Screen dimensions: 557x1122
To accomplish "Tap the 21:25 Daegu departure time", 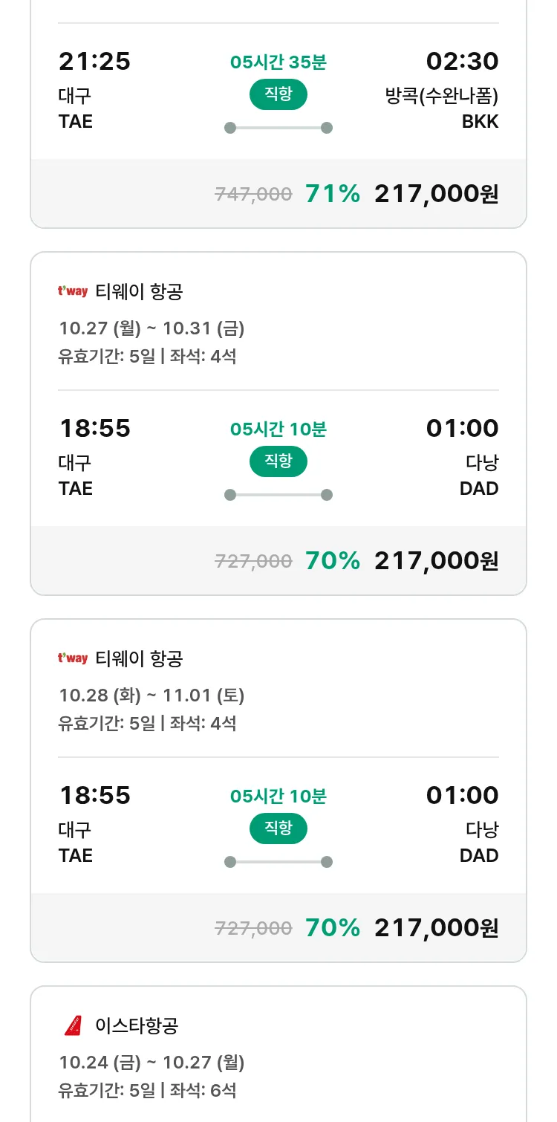I will coord(94,62).
